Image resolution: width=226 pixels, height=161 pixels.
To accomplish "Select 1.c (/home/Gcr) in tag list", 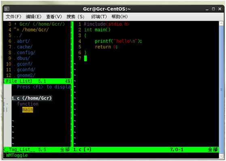I will click(32, 98).
